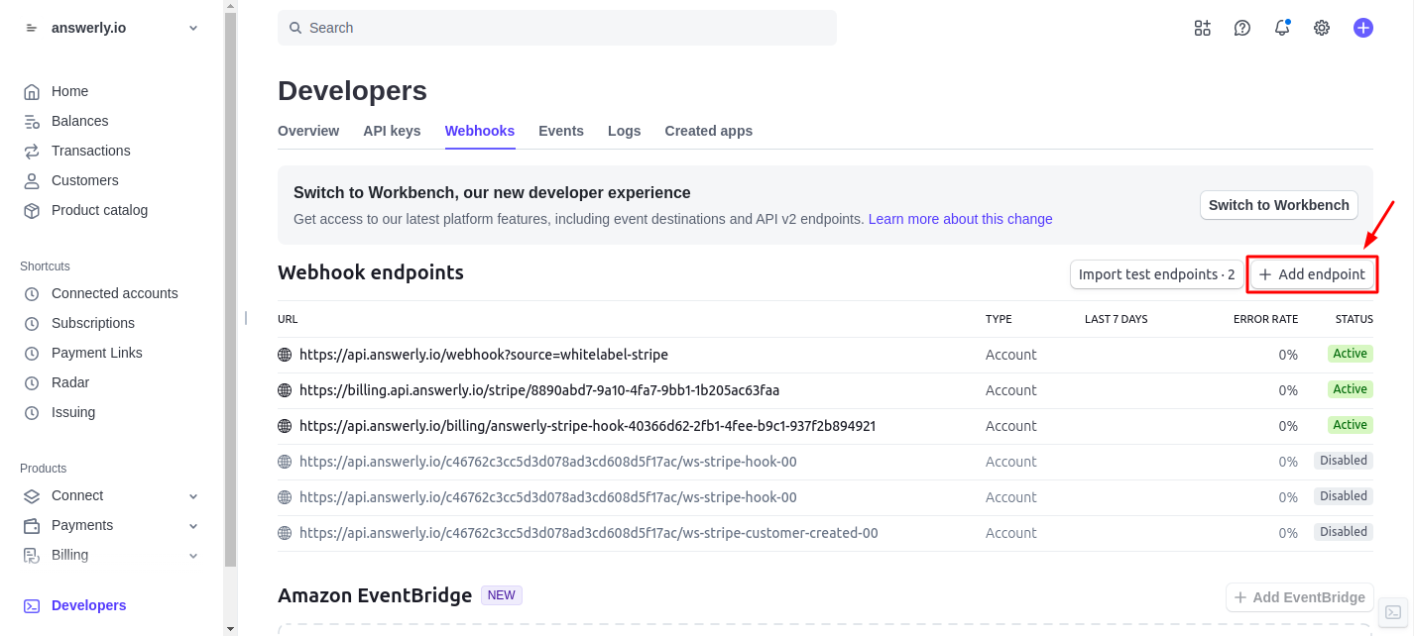Viewport: 1414px width, 636px height.
Task: Click the Add EventBridge button
Action: [1300, 597]
